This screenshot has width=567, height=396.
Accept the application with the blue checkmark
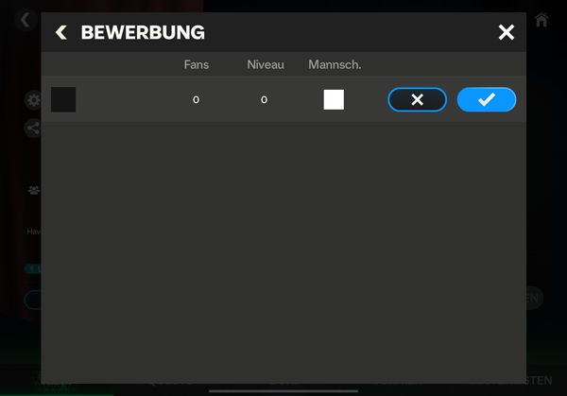coord(487,99)
